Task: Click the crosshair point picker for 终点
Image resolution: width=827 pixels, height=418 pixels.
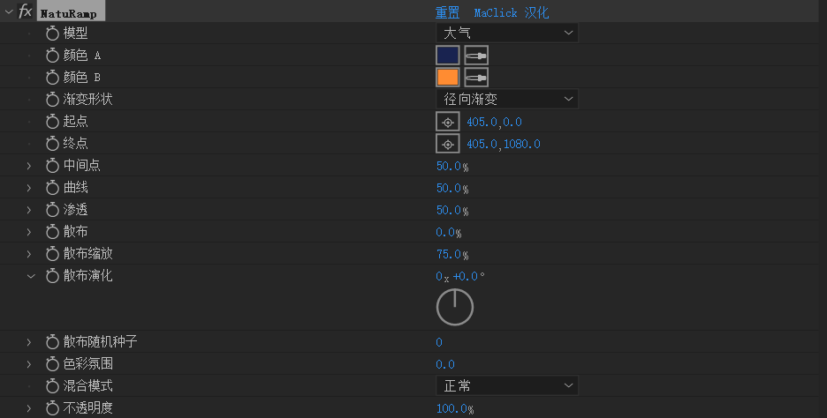Action: (447, 144)
